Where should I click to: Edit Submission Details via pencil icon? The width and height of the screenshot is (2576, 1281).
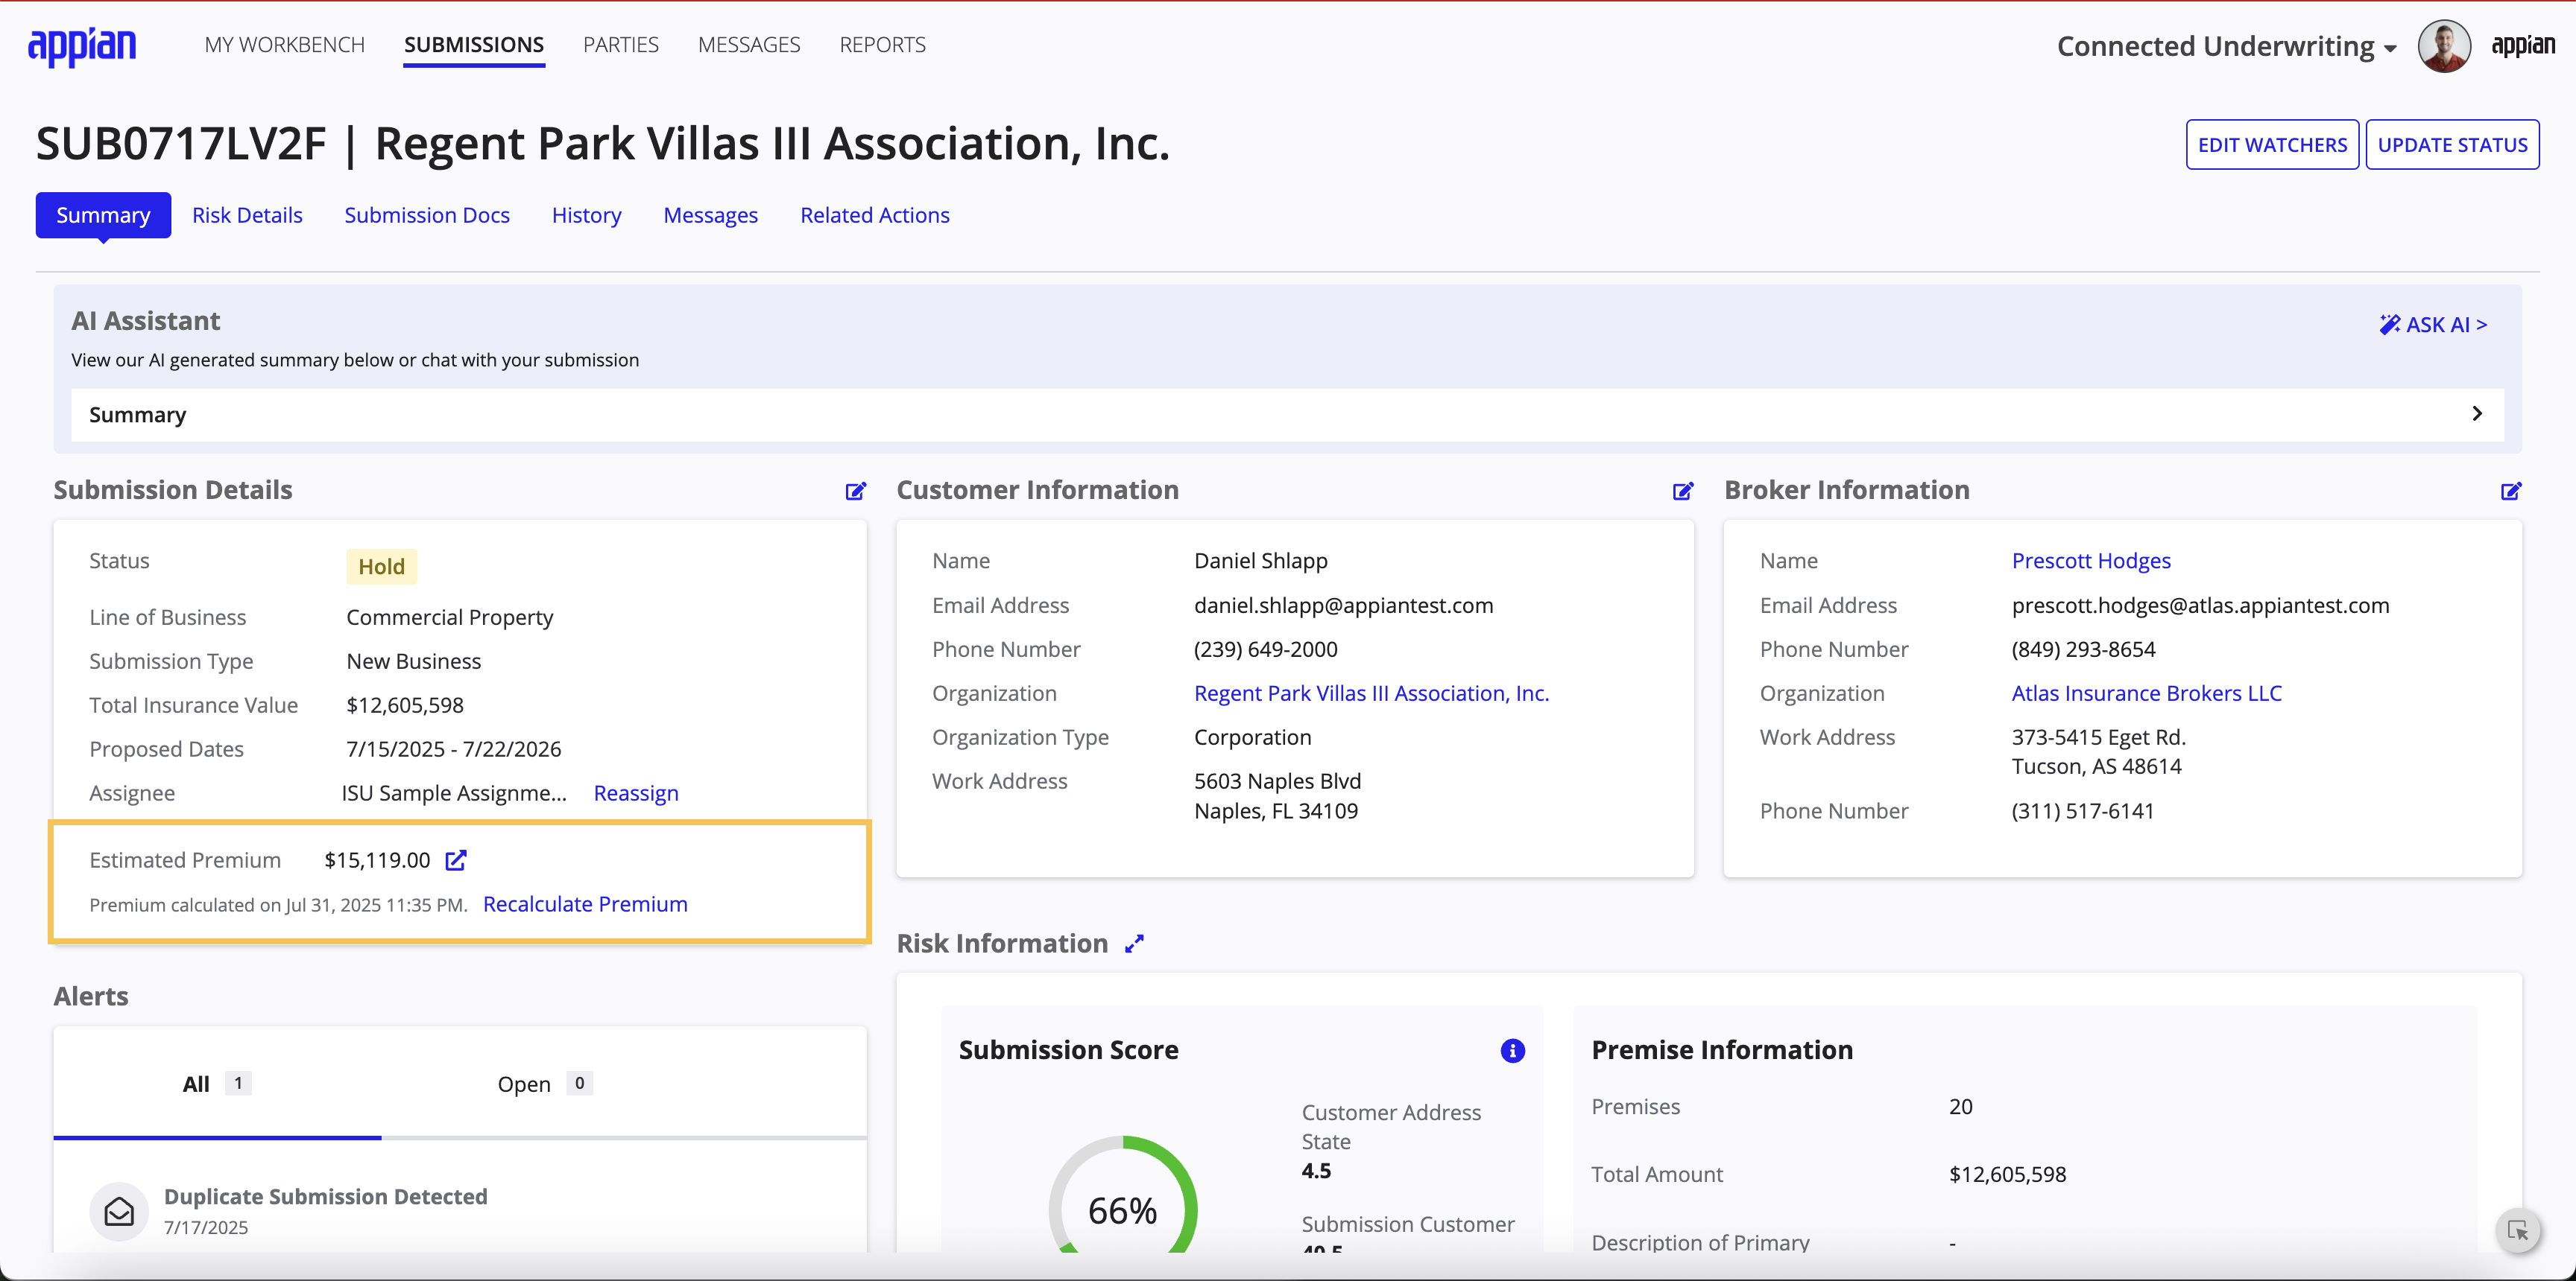tap(856, 491)
